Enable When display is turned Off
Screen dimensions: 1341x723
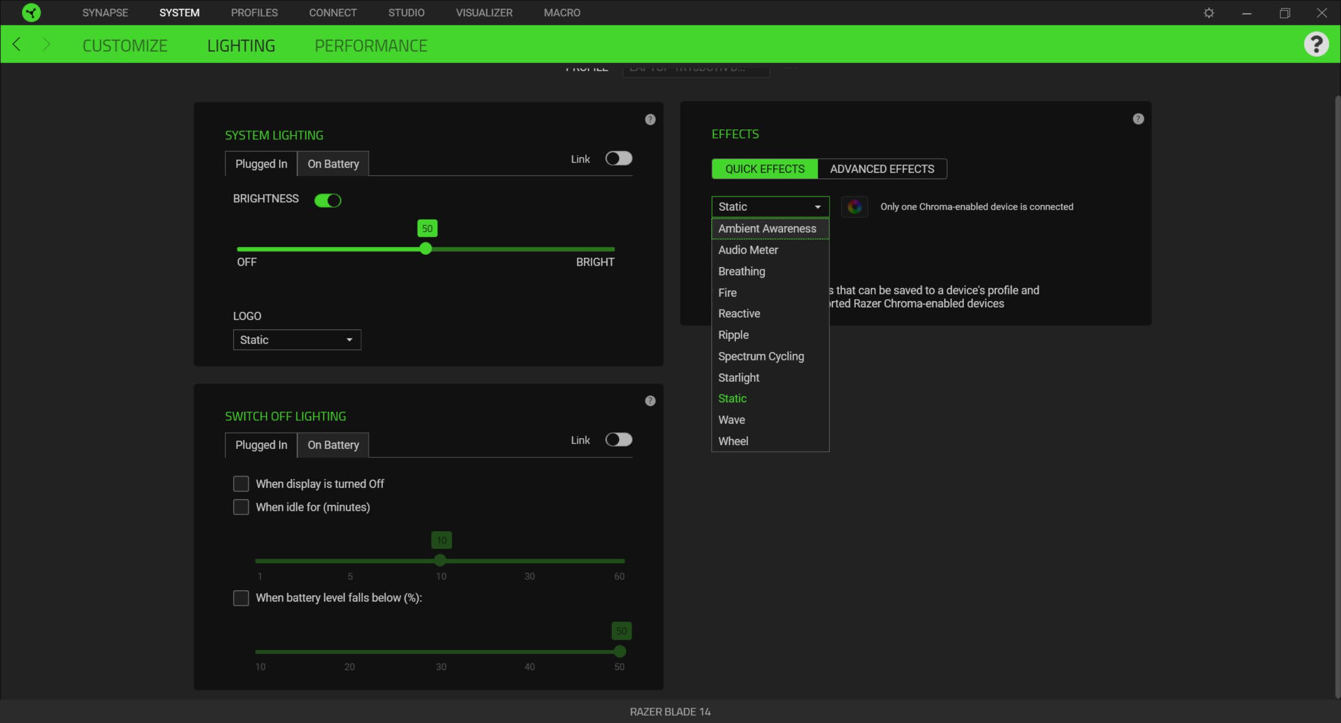[241, 484]
